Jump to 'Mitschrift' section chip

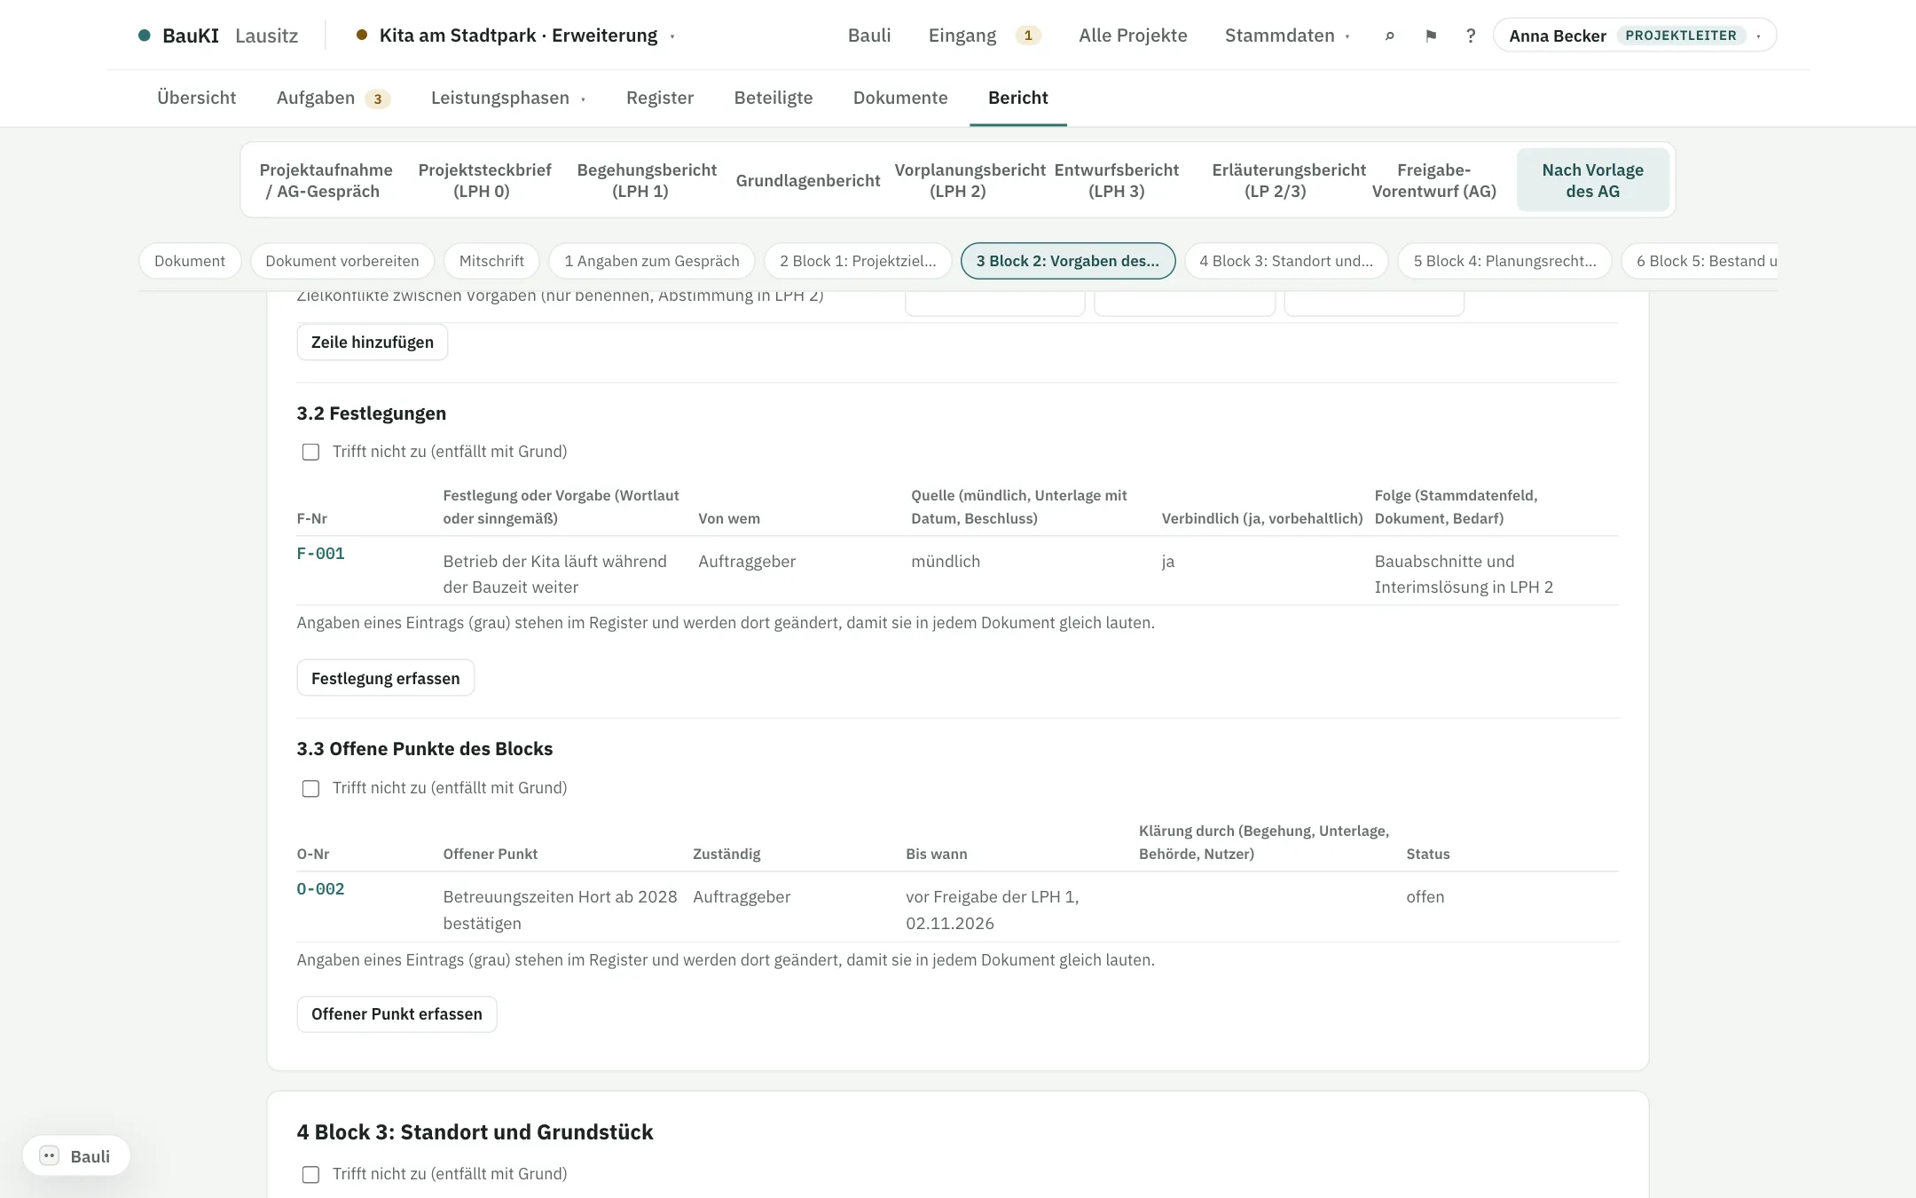491,261
